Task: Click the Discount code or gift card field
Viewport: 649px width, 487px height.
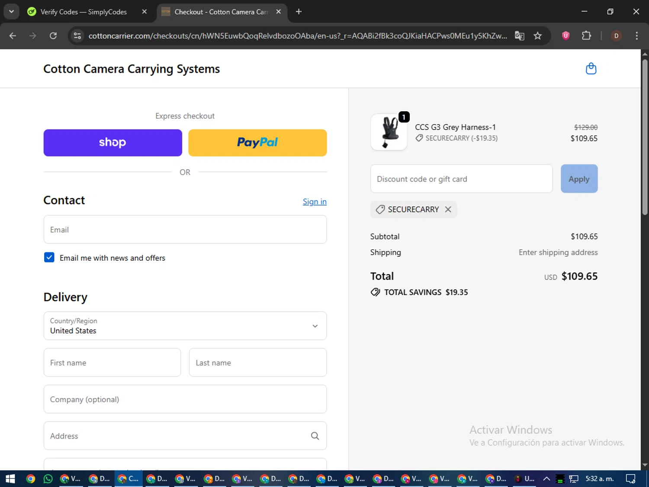Action: click(x=461, y=179)
